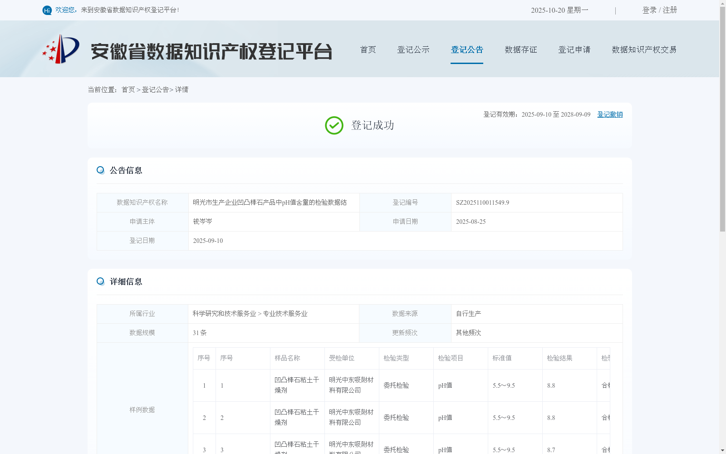The width and height of the screenshot is (726, 454).
Task: Click row 1 result value 8.8
Action: click(x=551, y=385)
